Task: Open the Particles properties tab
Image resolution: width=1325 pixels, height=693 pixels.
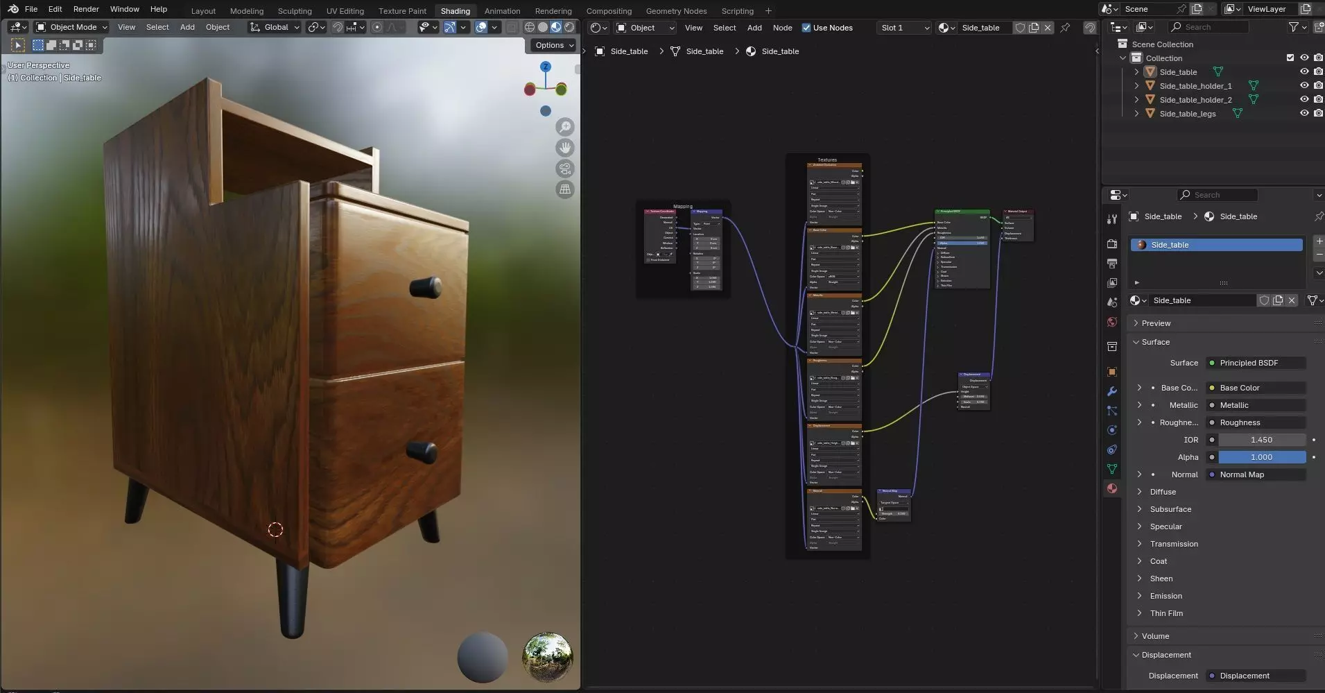Action: [x=1112, y=411]
